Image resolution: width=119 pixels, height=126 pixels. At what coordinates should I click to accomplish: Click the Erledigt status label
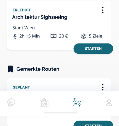22,10
